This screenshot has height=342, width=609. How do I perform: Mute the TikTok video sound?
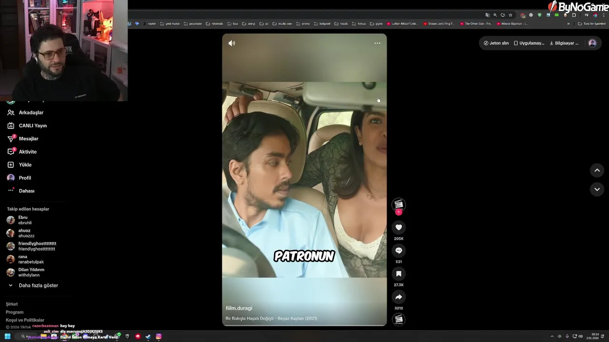pyautogui.click(x=232, y=43)
